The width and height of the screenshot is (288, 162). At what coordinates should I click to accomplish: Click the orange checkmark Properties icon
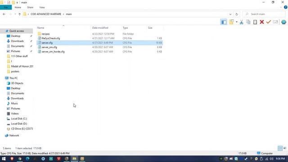[x=269, y=22]
